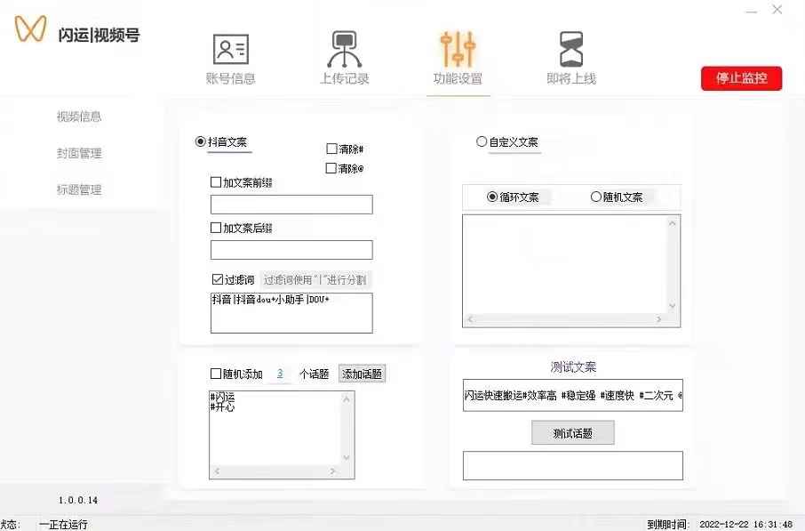Enable the 清除# checkbox
Viewport: 805px width, 531px height.
click(330, 148)
